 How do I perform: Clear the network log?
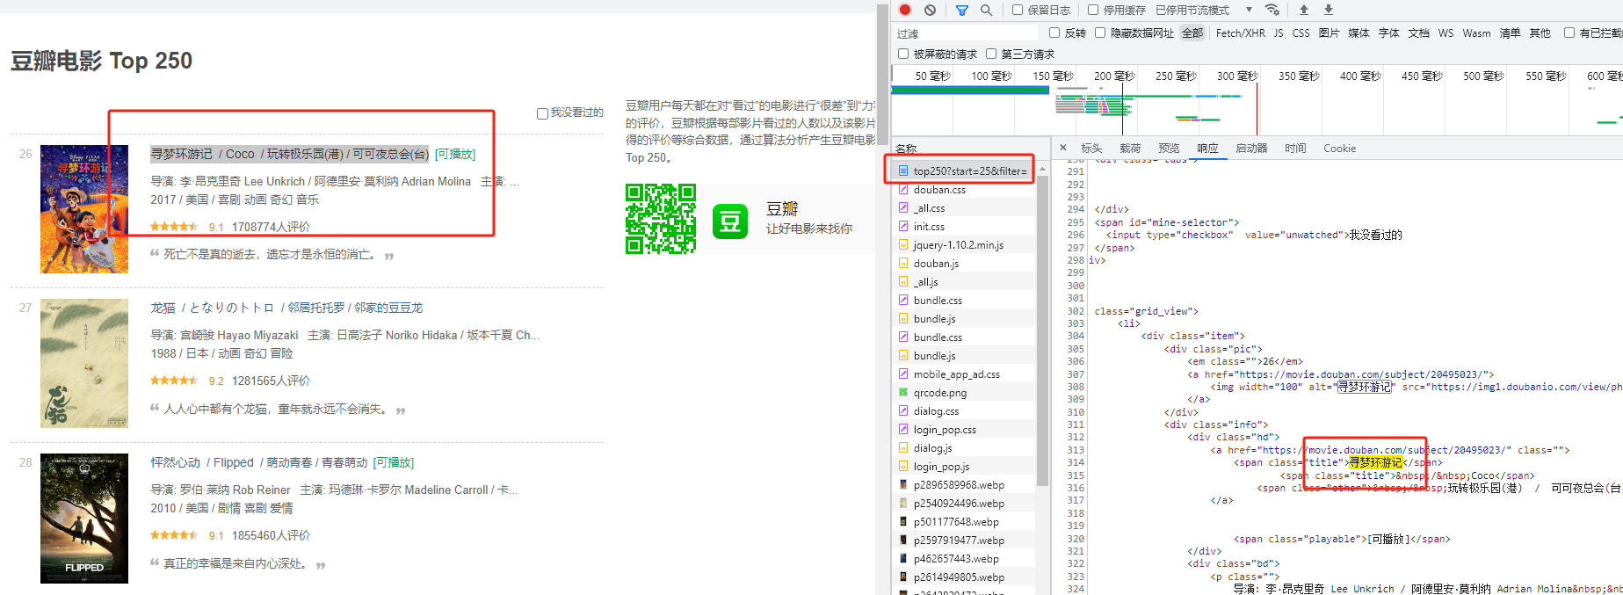pyautogui.click(x=930, y=11)
